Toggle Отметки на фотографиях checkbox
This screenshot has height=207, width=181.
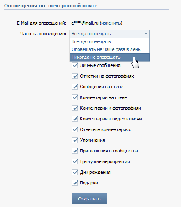(75, 76)
